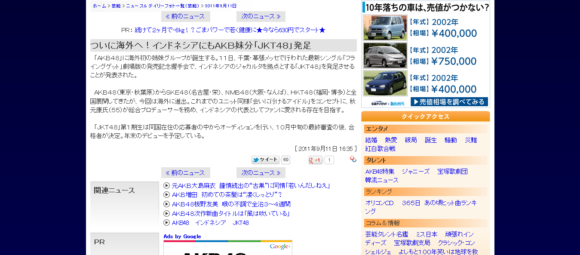Screen dimensions: 580x255
Task: Click the +1 count bubble showing 1
Action: (329, 160)
